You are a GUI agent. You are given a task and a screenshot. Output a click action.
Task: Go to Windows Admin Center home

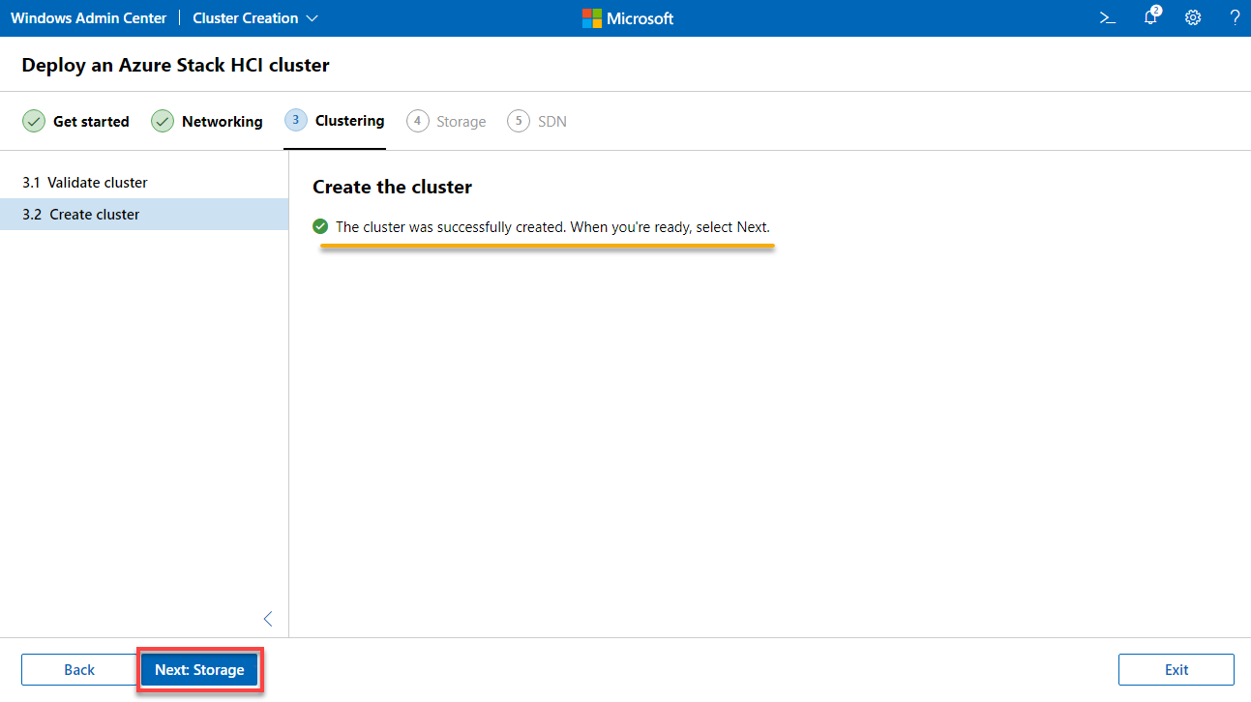89,18
